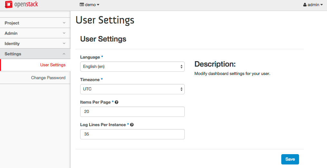Image resolution: width=327 pixels, height=168 pixels.
Task: Collapse the Settings sidebar section
Action: click(x=35, y=54)
